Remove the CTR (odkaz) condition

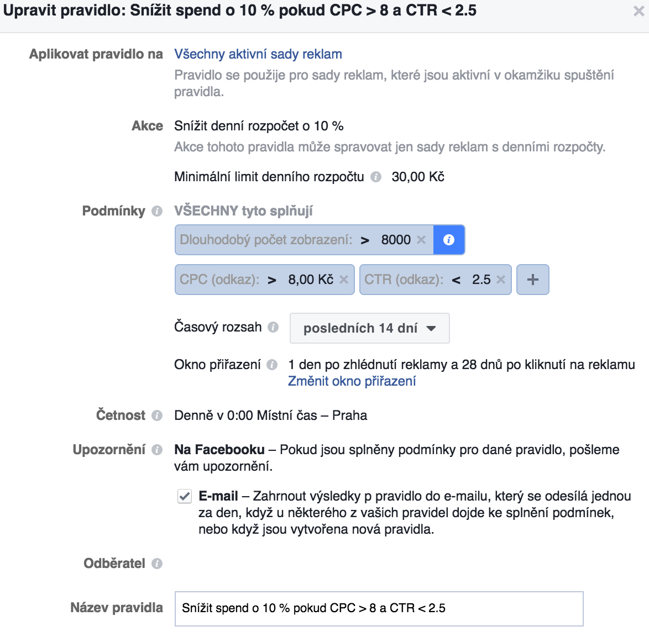[x=501, y=280]
